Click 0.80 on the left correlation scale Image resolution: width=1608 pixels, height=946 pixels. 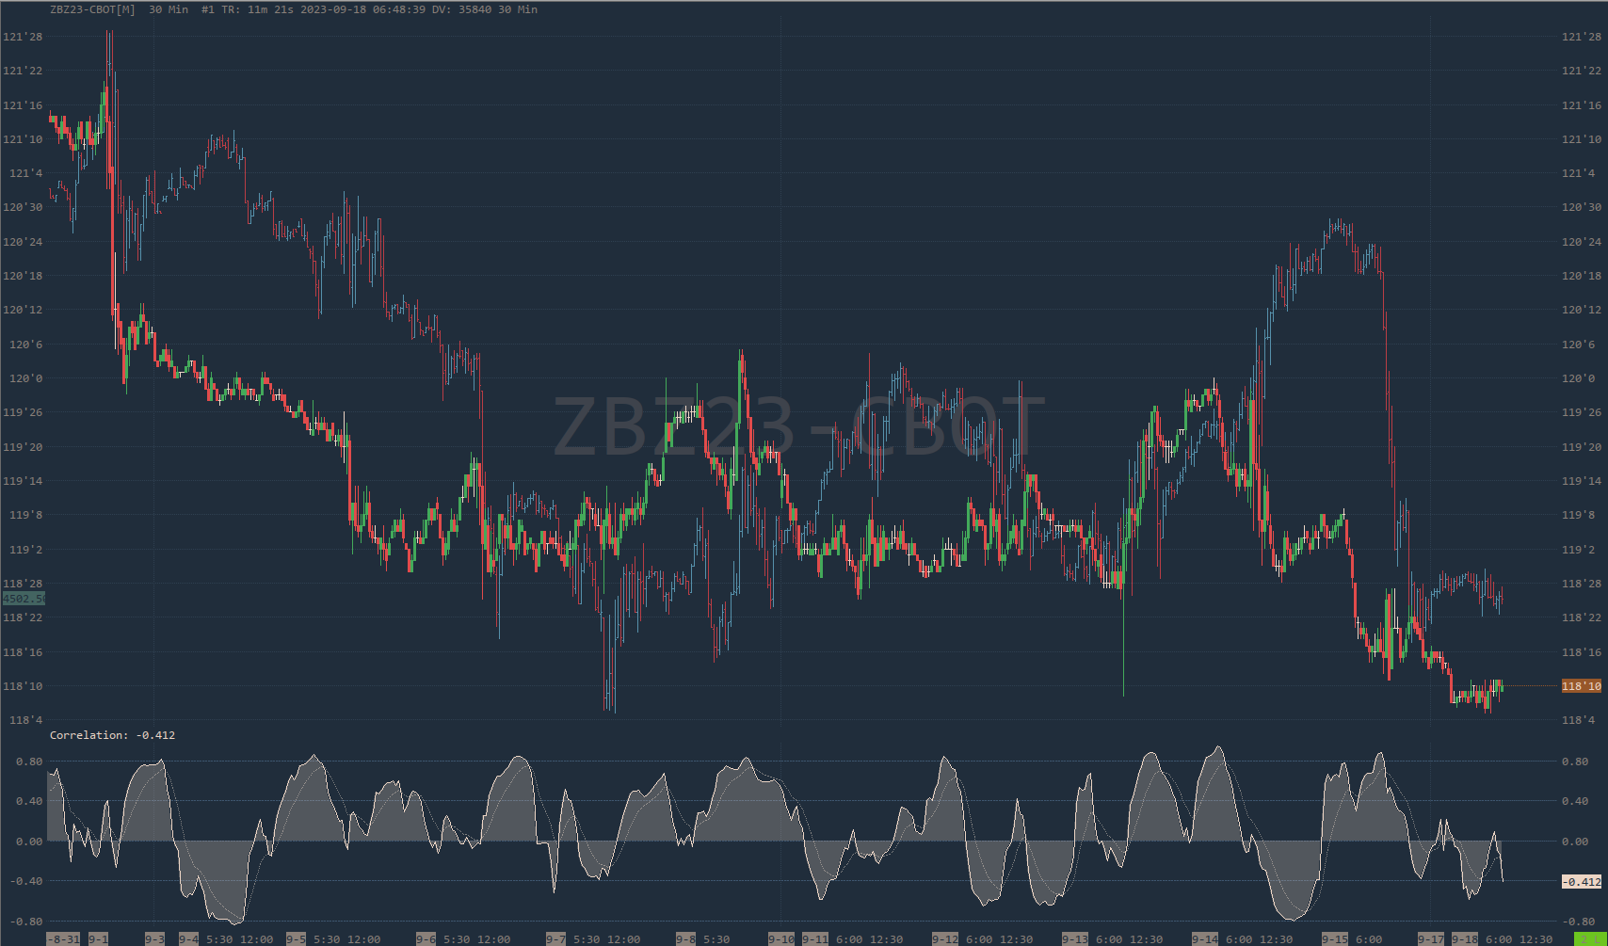pos(29,762)
